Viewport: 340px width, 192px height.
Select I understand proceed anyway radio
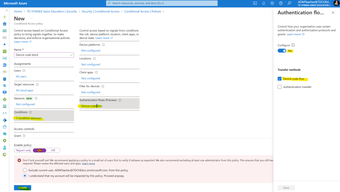click(25, 176)
